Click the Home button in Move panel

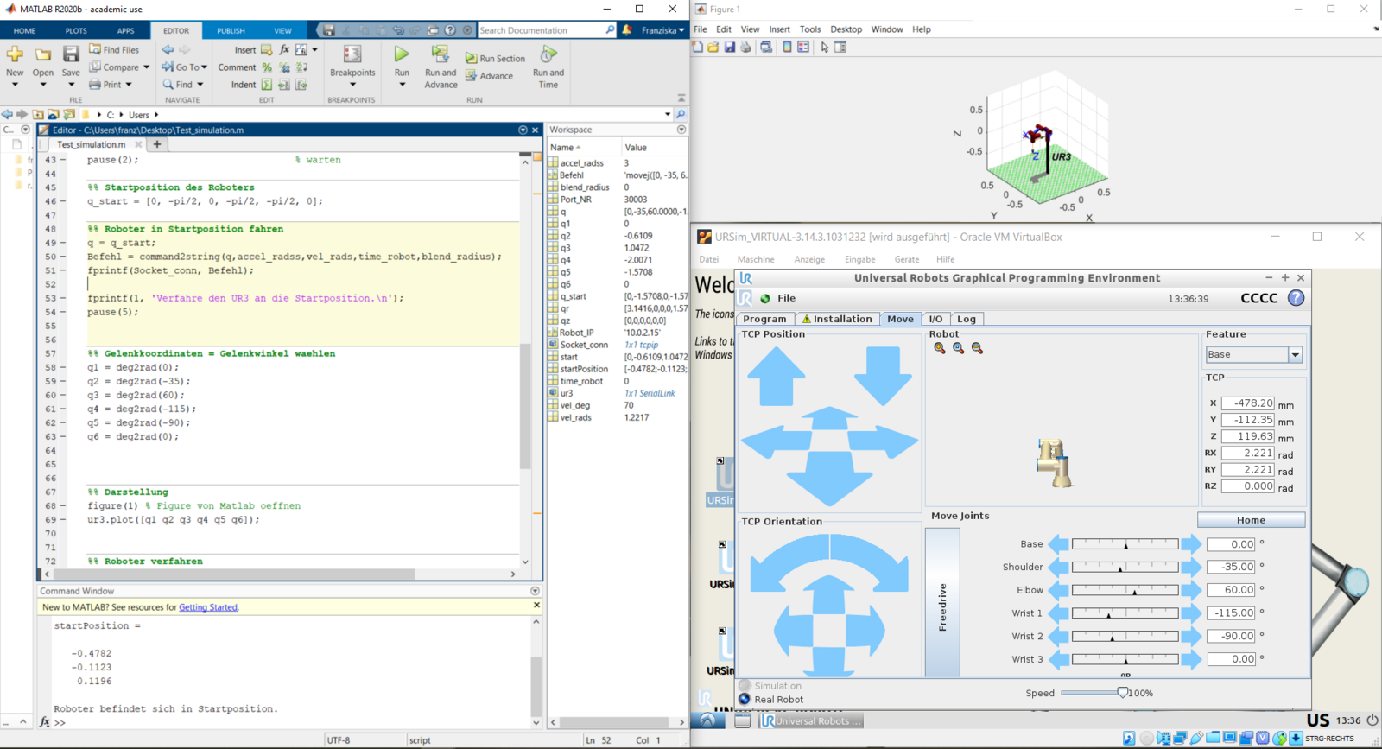tap(1251, 520)
